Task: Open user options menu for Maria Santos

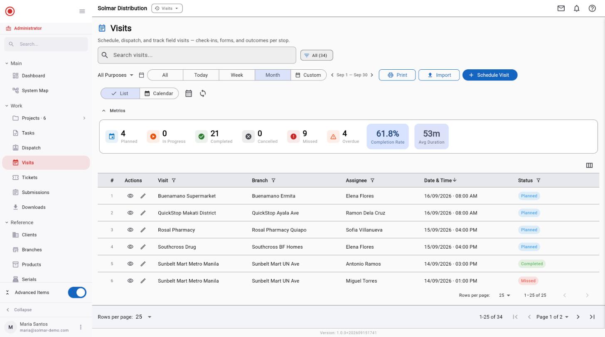Action: click(81, 327)
